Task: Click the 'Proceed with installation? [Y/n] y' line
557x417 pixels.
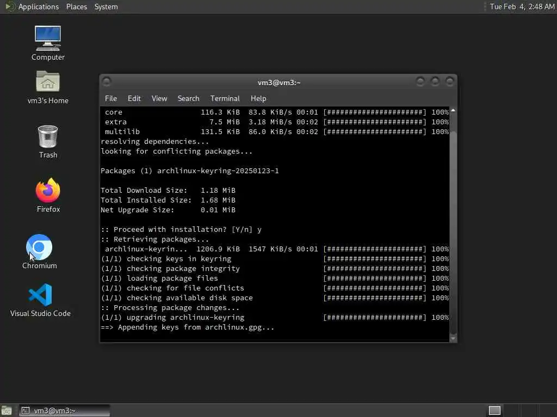Action: [x=181, y=230]
